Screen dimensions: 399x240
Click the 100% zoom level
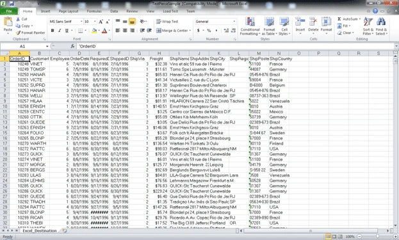[x=350, y=237]
